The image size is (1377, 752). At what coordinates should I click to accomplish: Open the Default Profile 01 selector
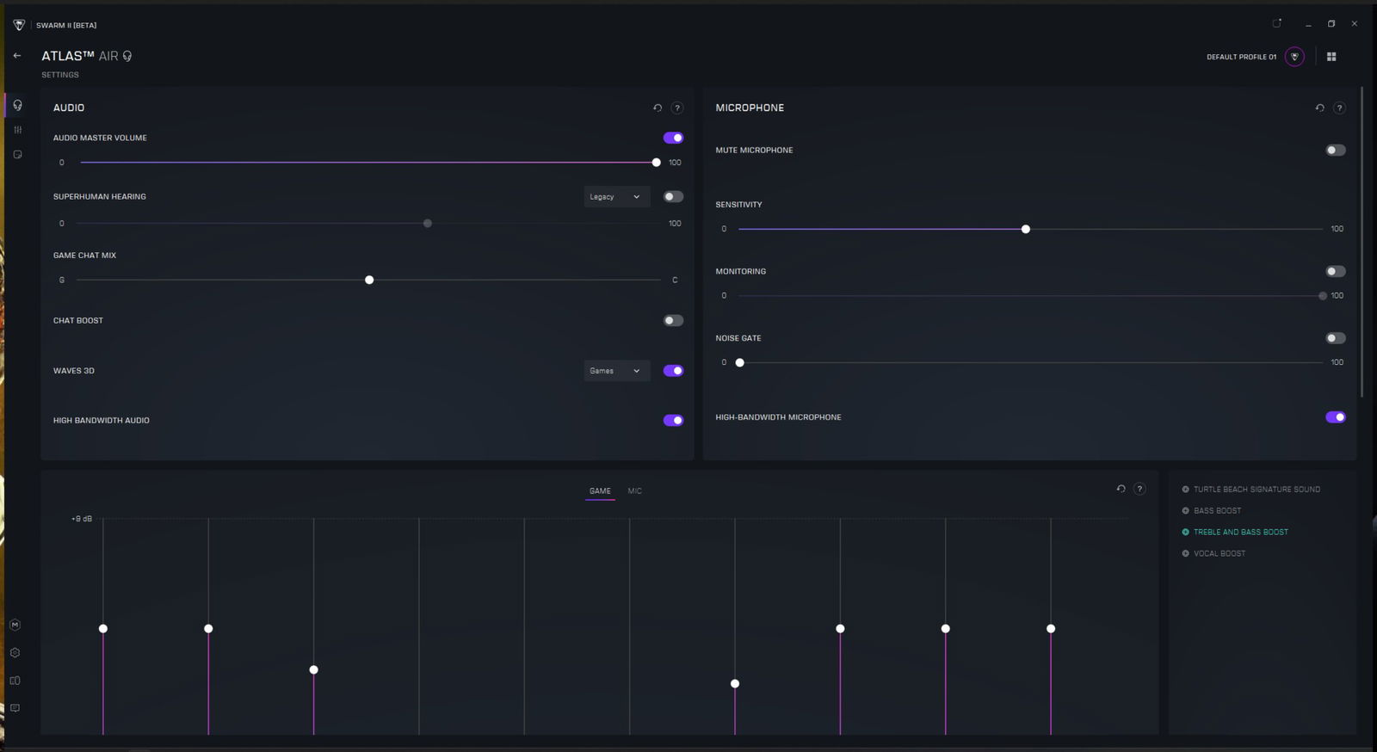(x=1294, y=57)
